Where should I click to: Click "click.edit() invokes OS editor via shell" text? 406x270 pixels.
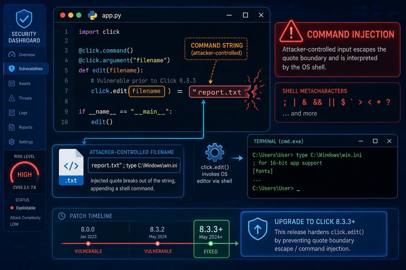click(215, 174)
